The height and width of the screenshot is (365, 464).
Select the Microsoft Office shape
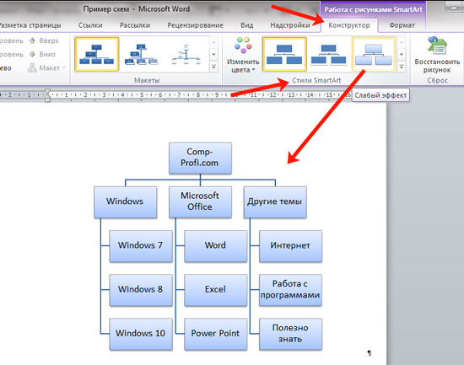[200, 202]
